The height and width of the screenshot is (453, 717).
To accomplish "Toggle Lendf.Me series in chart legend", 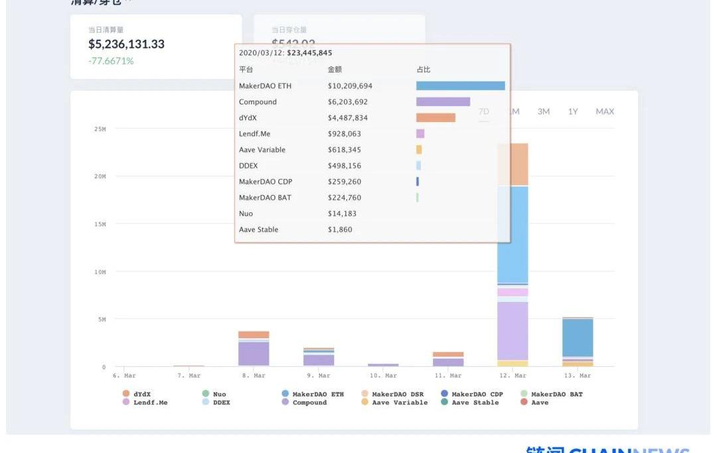I will click(x=145, y=403).
